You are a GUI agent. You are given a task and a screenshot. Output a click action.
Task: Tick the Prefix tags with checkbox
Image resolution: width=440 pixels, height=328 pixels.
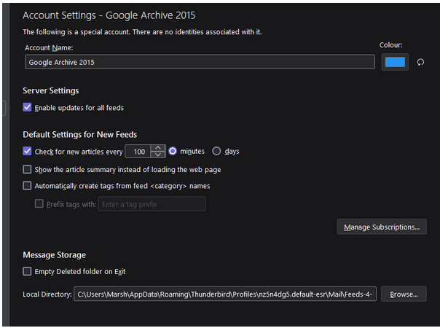(x=39, y=203)
